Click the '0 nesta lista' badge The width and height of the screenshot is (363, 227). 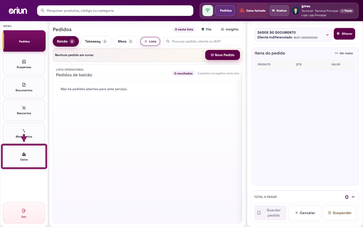coord(184,30)
